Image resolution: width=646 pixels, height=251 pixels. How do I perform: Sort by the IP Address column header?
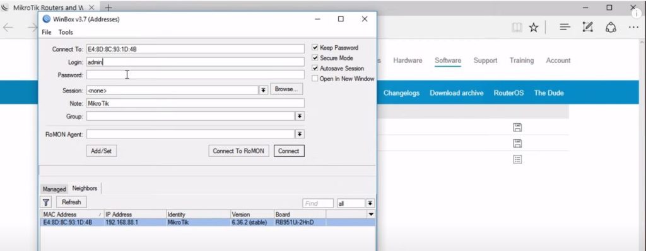tap(135, 215)
